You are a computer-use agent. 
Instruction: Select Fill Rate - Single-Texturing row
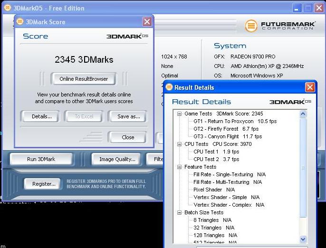tap(230, 174)
